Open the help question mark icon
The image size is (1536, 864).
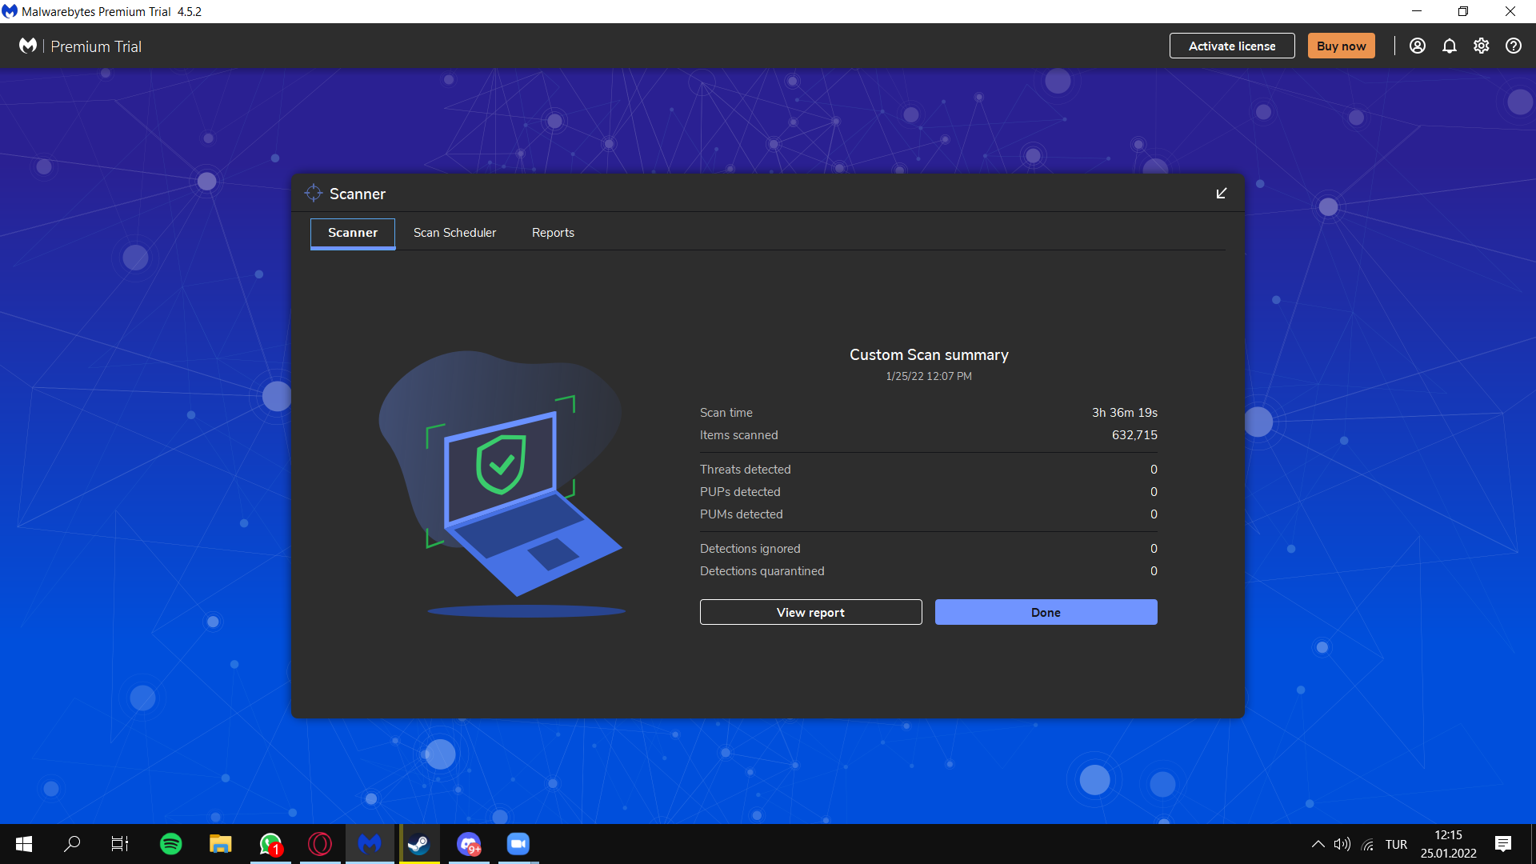[x=1513, y=46]
